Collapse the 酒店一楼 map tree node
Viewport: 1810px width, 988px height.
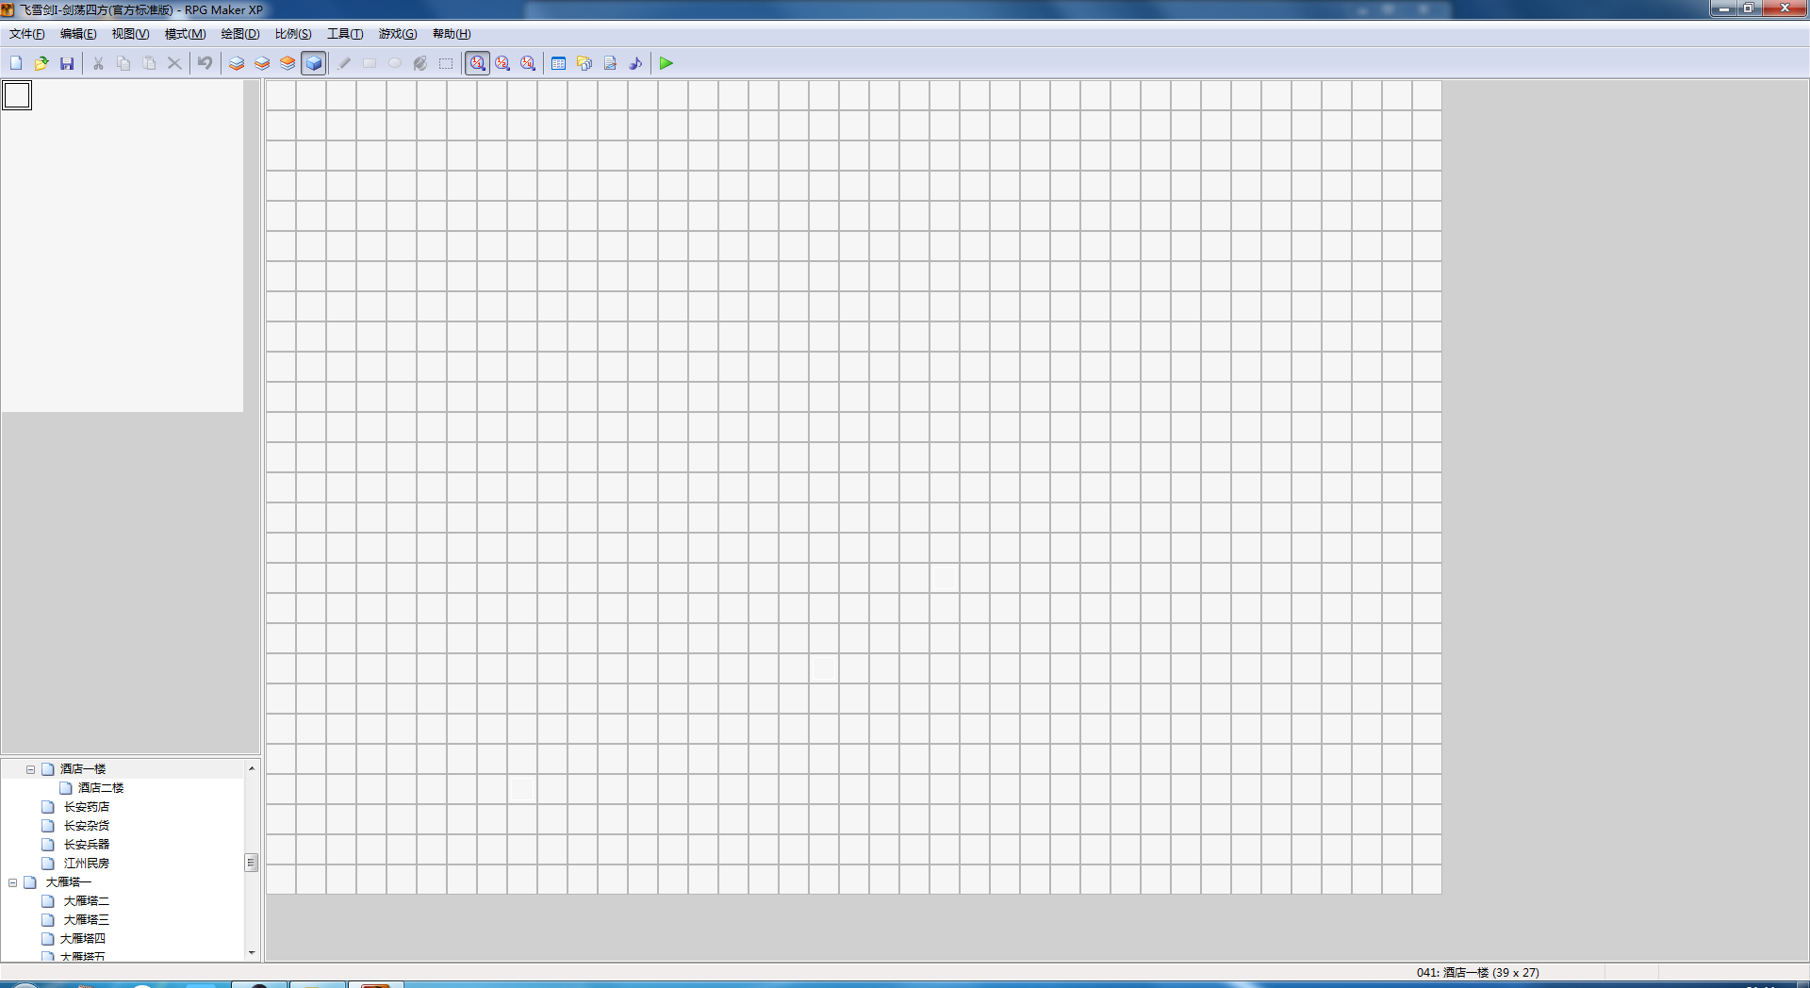point(30,769)
